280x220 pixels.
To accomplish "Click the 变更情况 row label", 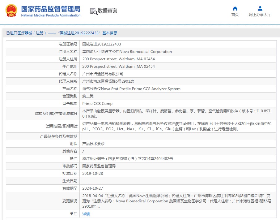I will pos(70,201).
